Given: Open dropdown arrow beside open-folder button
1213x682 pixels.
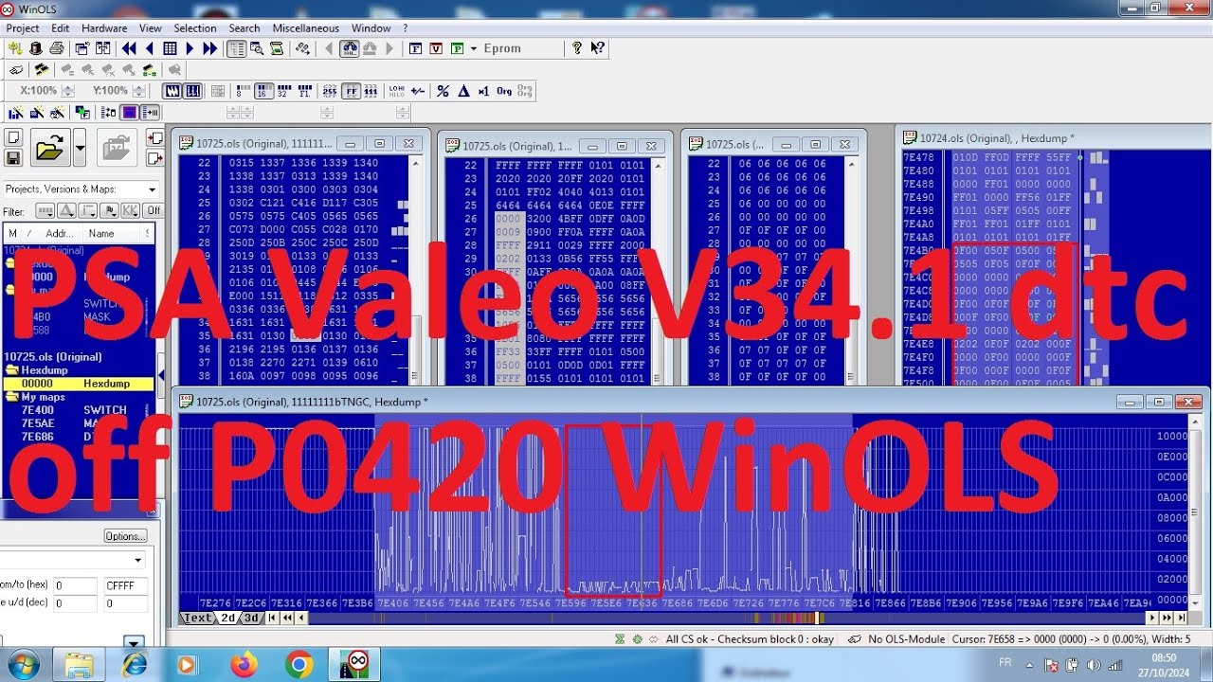Looking at the screenshot, I should (80, 148).
